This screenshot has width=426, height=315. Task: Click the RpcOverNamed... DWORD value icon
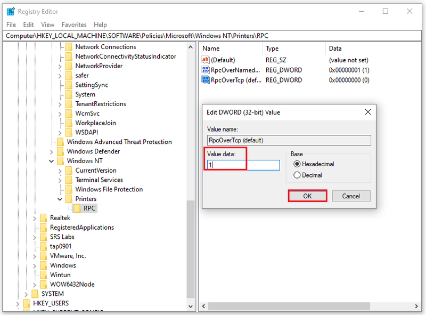point(206,70)
